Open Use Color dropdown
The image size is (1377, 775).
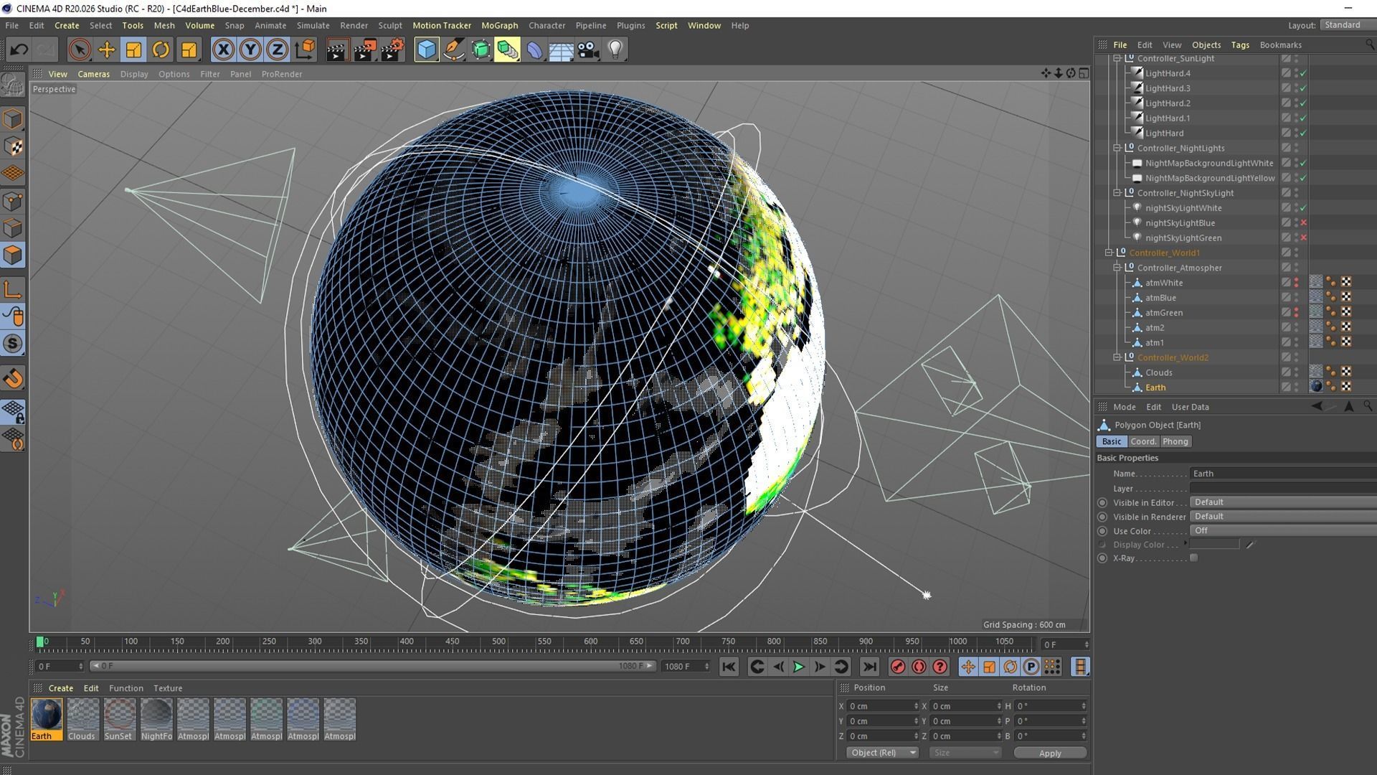pyautogui.click(x=1282, y=531)
